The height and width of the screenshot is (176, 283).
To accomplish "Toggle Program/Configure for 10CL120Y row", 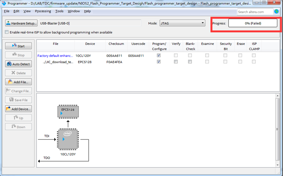I will pyautogui.click(x=159, y=56).
